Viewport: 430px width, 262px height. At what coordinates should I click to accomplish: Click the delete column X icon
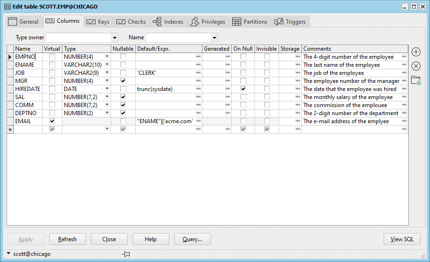click(416, 66)
